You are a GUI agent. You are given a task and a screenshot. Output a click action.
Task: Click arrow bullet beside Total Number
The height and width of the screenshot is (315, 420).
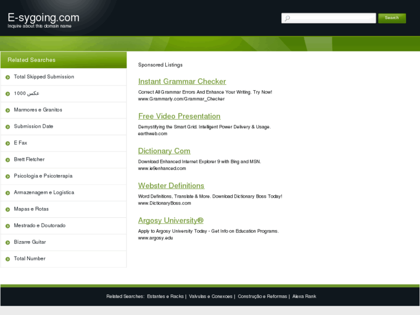point(8,259)
